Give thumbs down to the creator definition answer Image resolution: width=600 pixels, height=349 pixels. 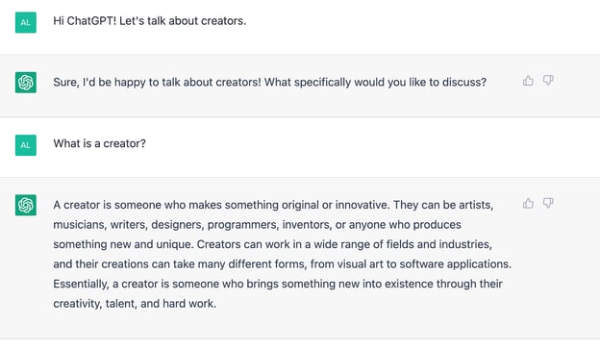tap(548, 203)
